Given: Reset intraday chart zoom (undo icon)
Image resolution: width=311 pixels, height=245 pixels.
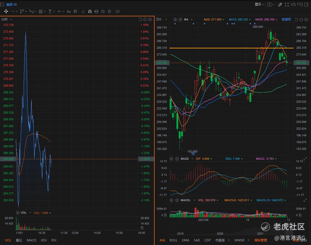Looking at the screenshot, I should (x=140, y=19).
